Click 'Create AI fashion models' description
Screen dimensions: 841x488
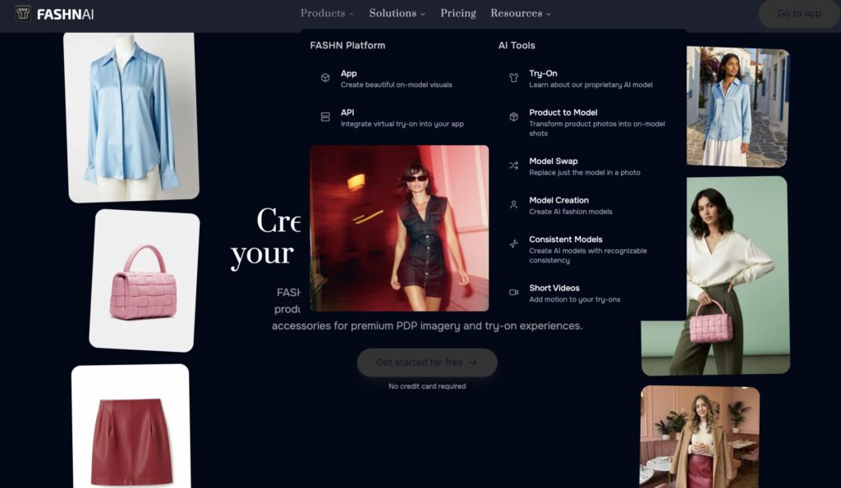point(571,212)
